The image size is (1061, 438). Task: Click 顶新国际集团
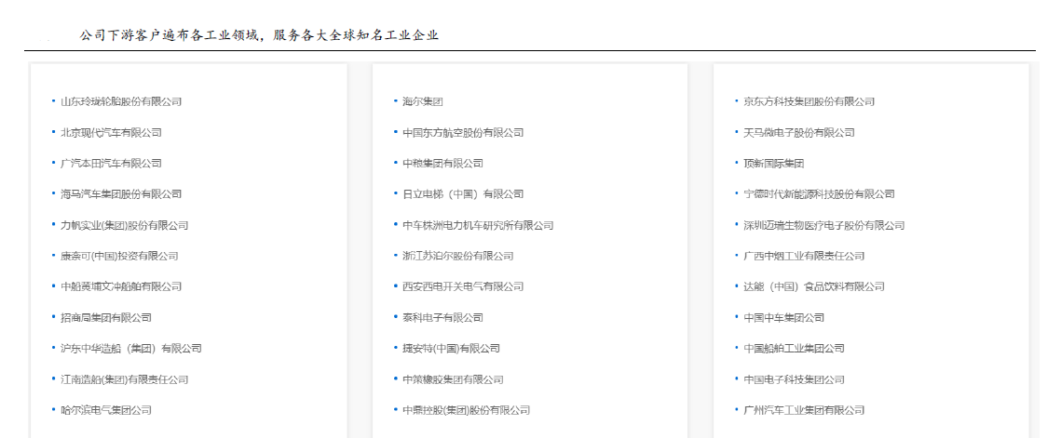pyautogui.click(x=773, y=164)
